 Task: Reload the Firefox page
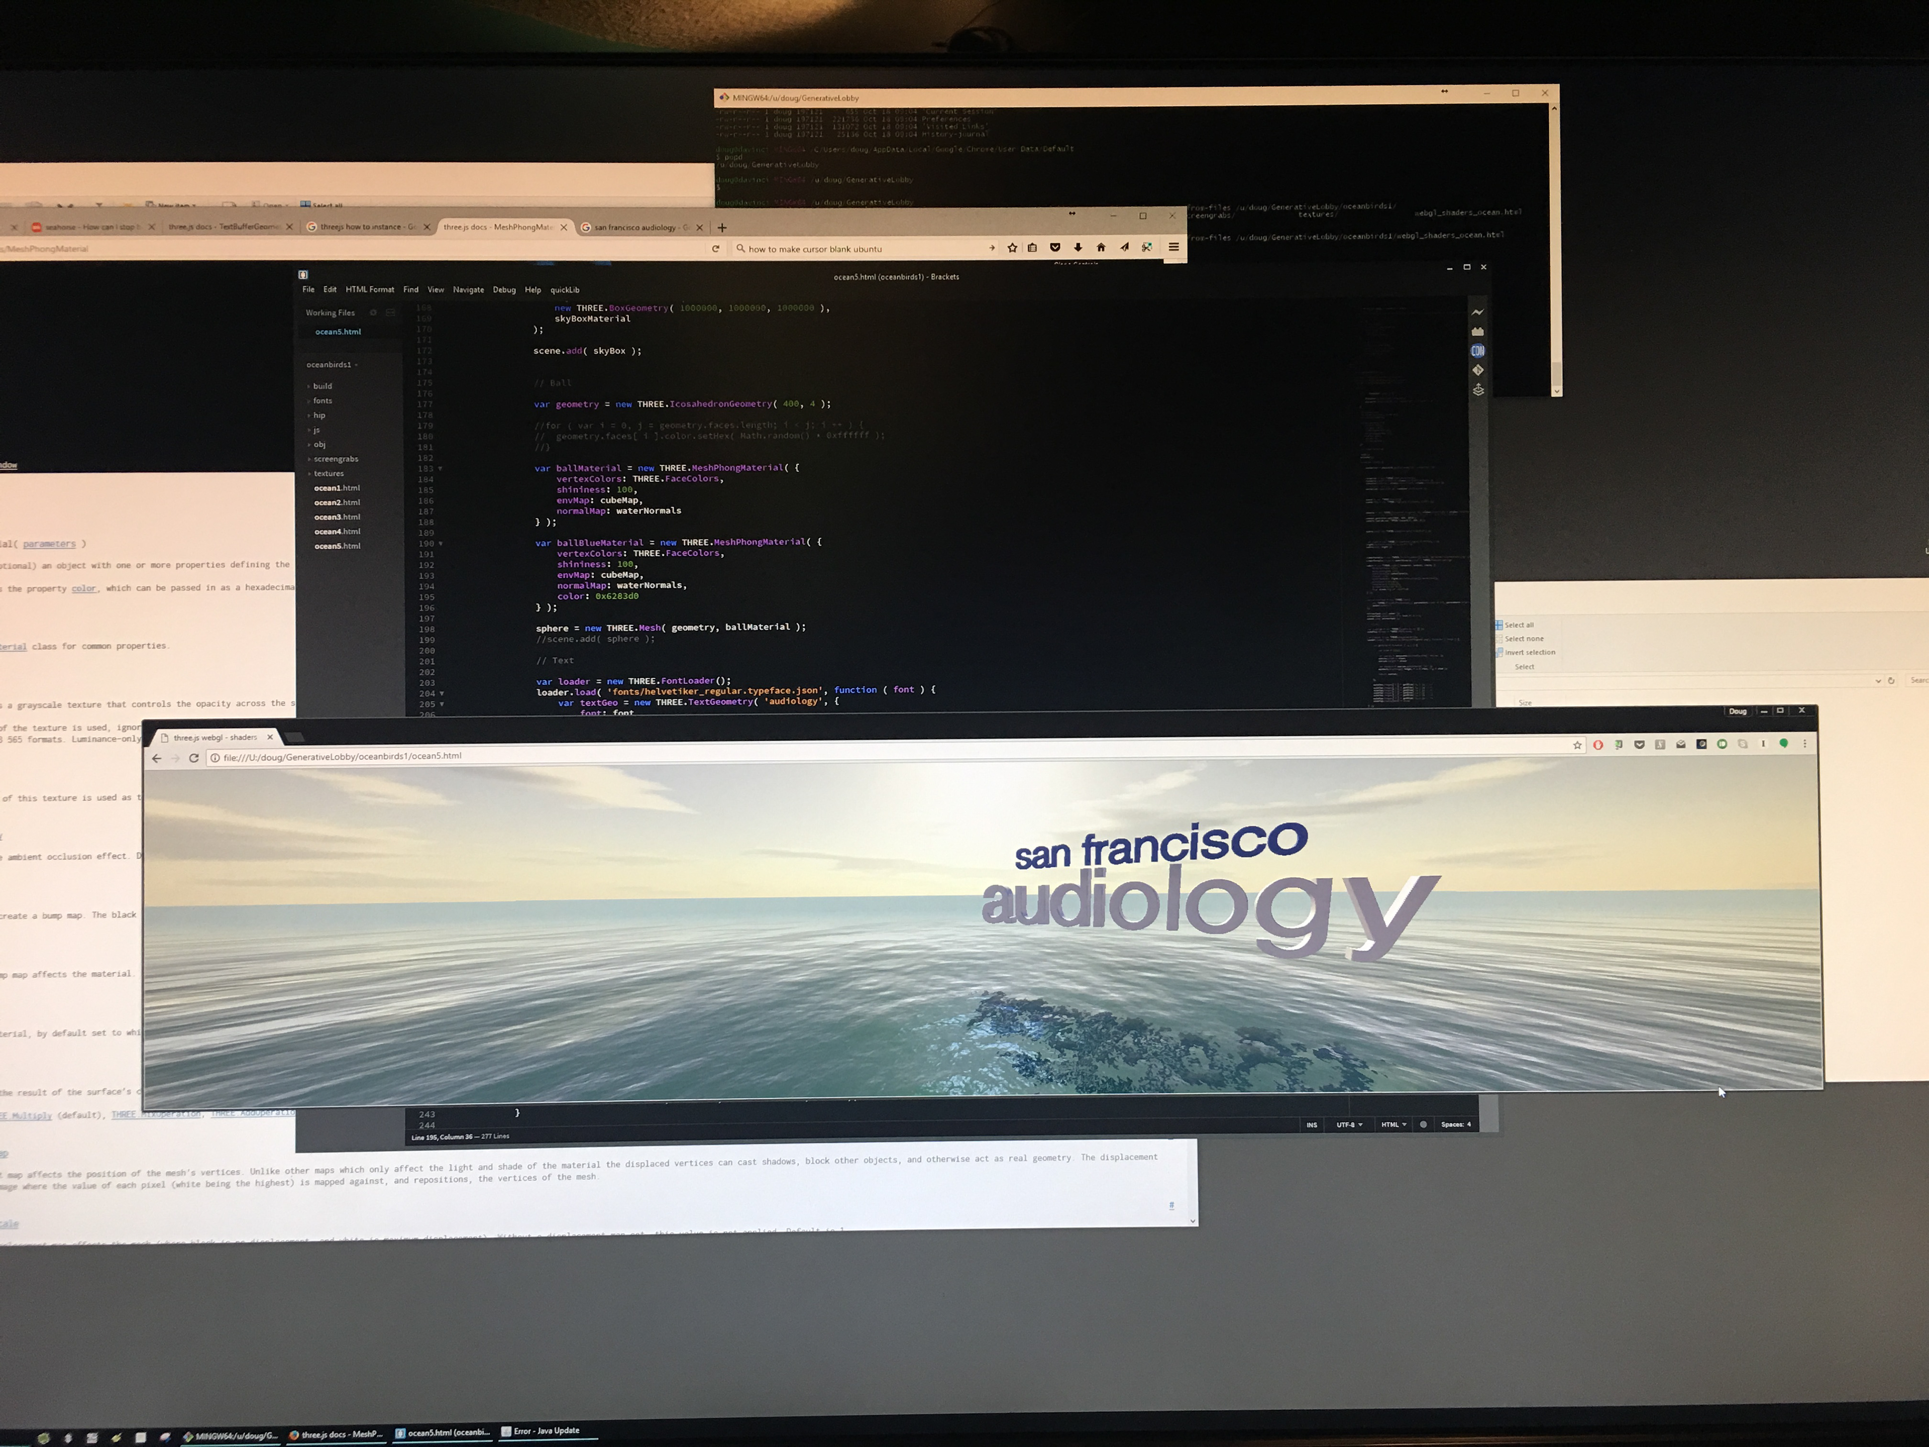click(715, 249)
